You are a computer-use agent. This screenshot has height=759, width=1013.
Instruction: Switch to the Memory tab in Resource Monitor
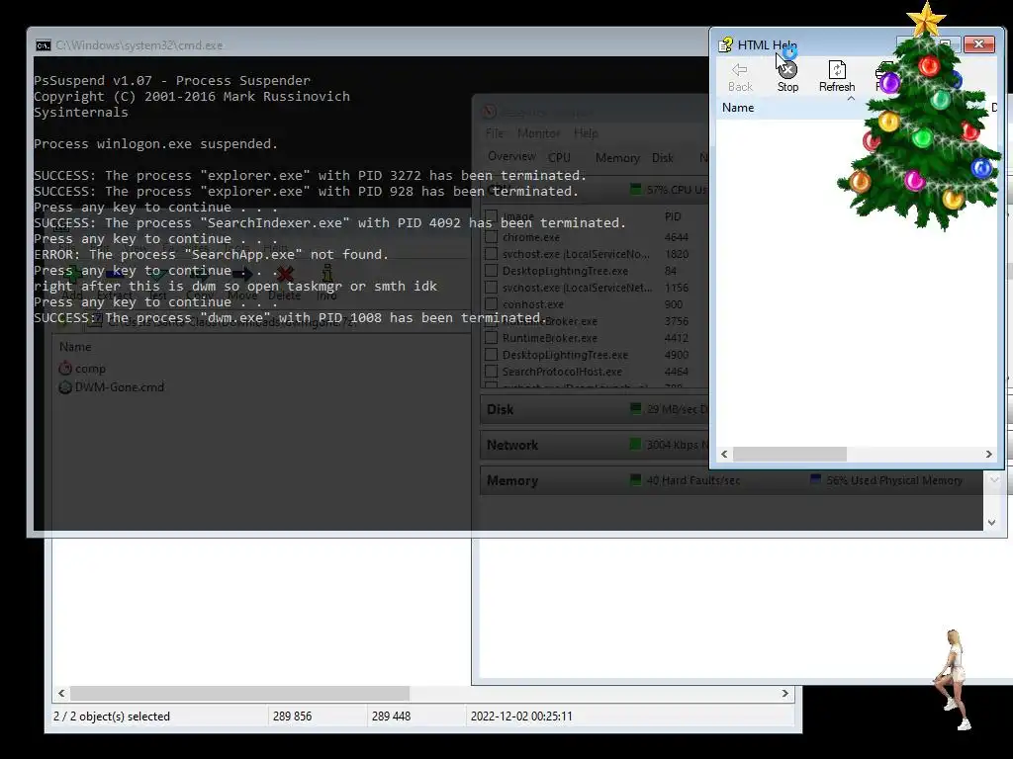click(617, 157)
